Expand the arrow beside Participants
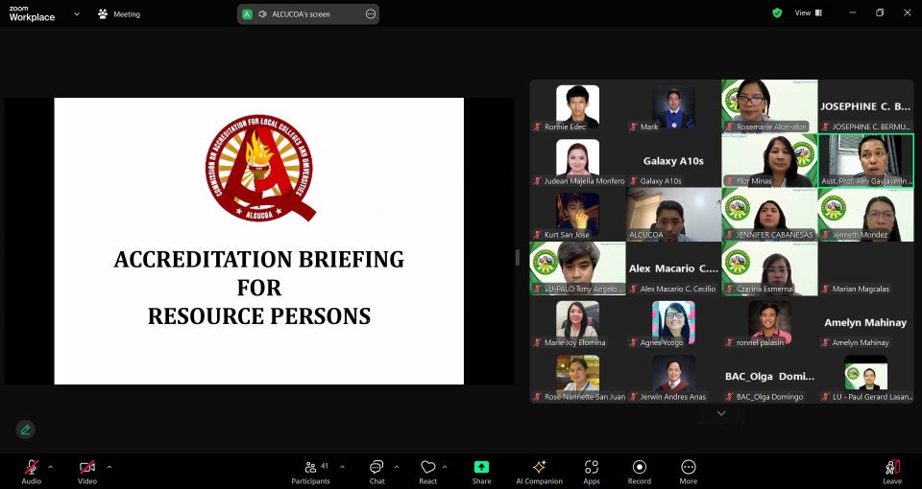 click(343, 467)
